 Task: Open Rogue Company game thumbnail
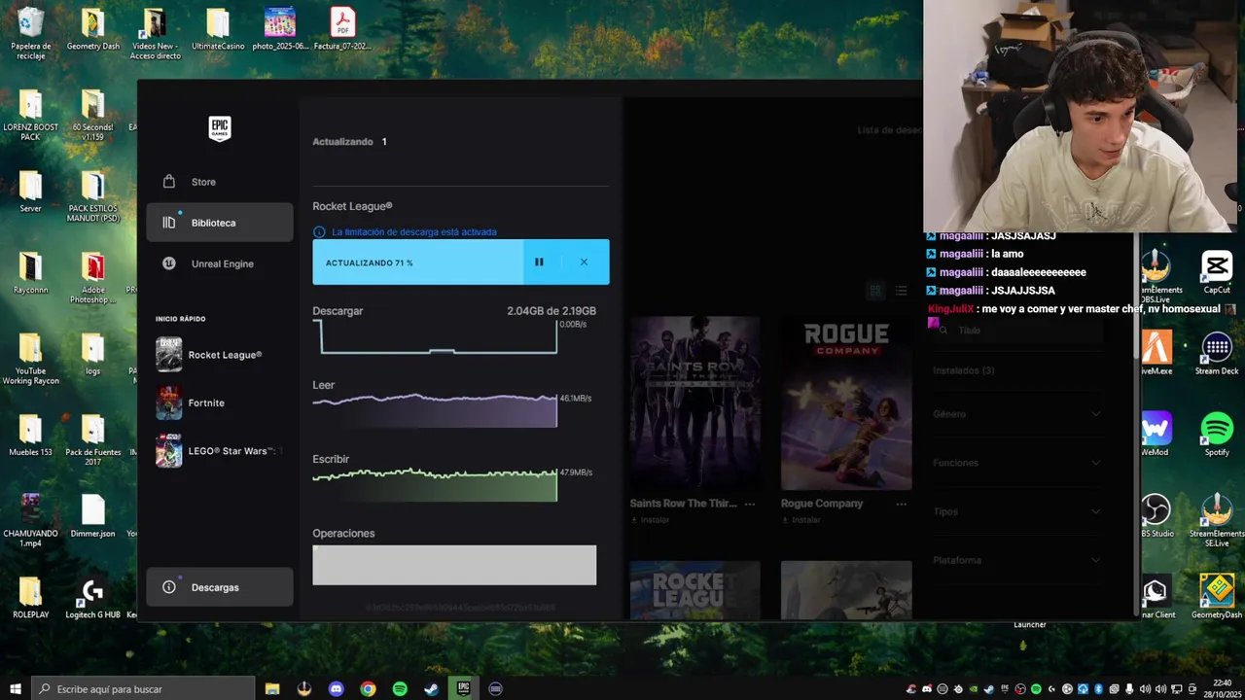pyautogui.click(x=846, y=402)
